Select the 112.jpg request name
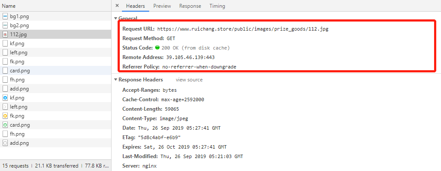Image resolution: width=441 pixels, height=171 pixels. [x=18, y=34]
